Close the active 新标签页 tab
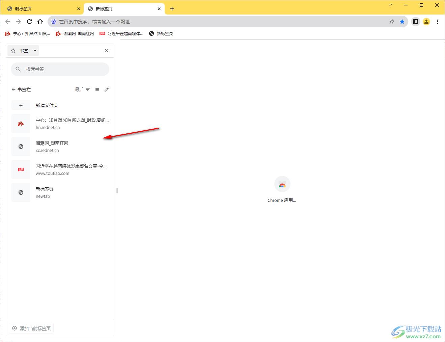The width and height of the screenshot is (445, 342). click(x=159, y=9)
